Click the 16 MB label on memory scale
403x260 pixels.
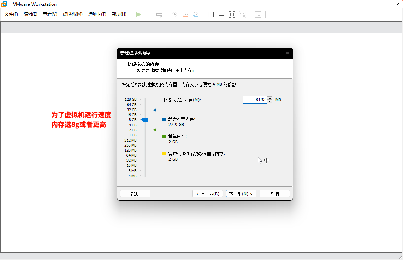[131, 165]
